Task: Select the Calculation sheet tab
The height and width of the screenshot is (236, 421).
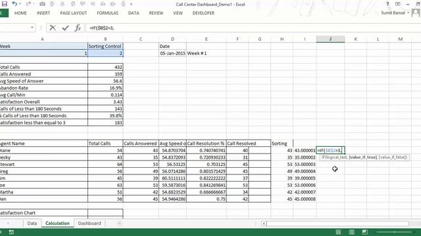Action: coord(57,223)
